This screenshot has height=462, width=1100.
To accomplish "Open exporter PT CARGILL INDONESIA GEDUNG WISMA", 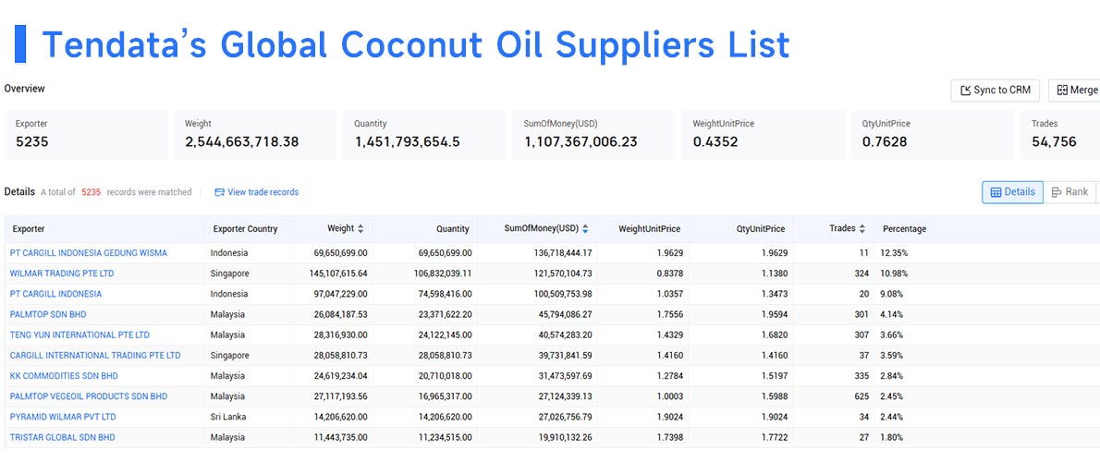I will pos(89,253).
